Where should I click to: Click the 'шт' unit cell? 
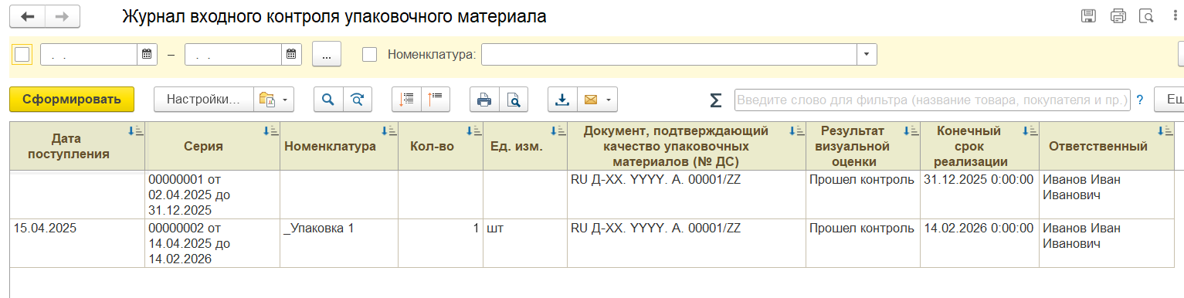525,243
